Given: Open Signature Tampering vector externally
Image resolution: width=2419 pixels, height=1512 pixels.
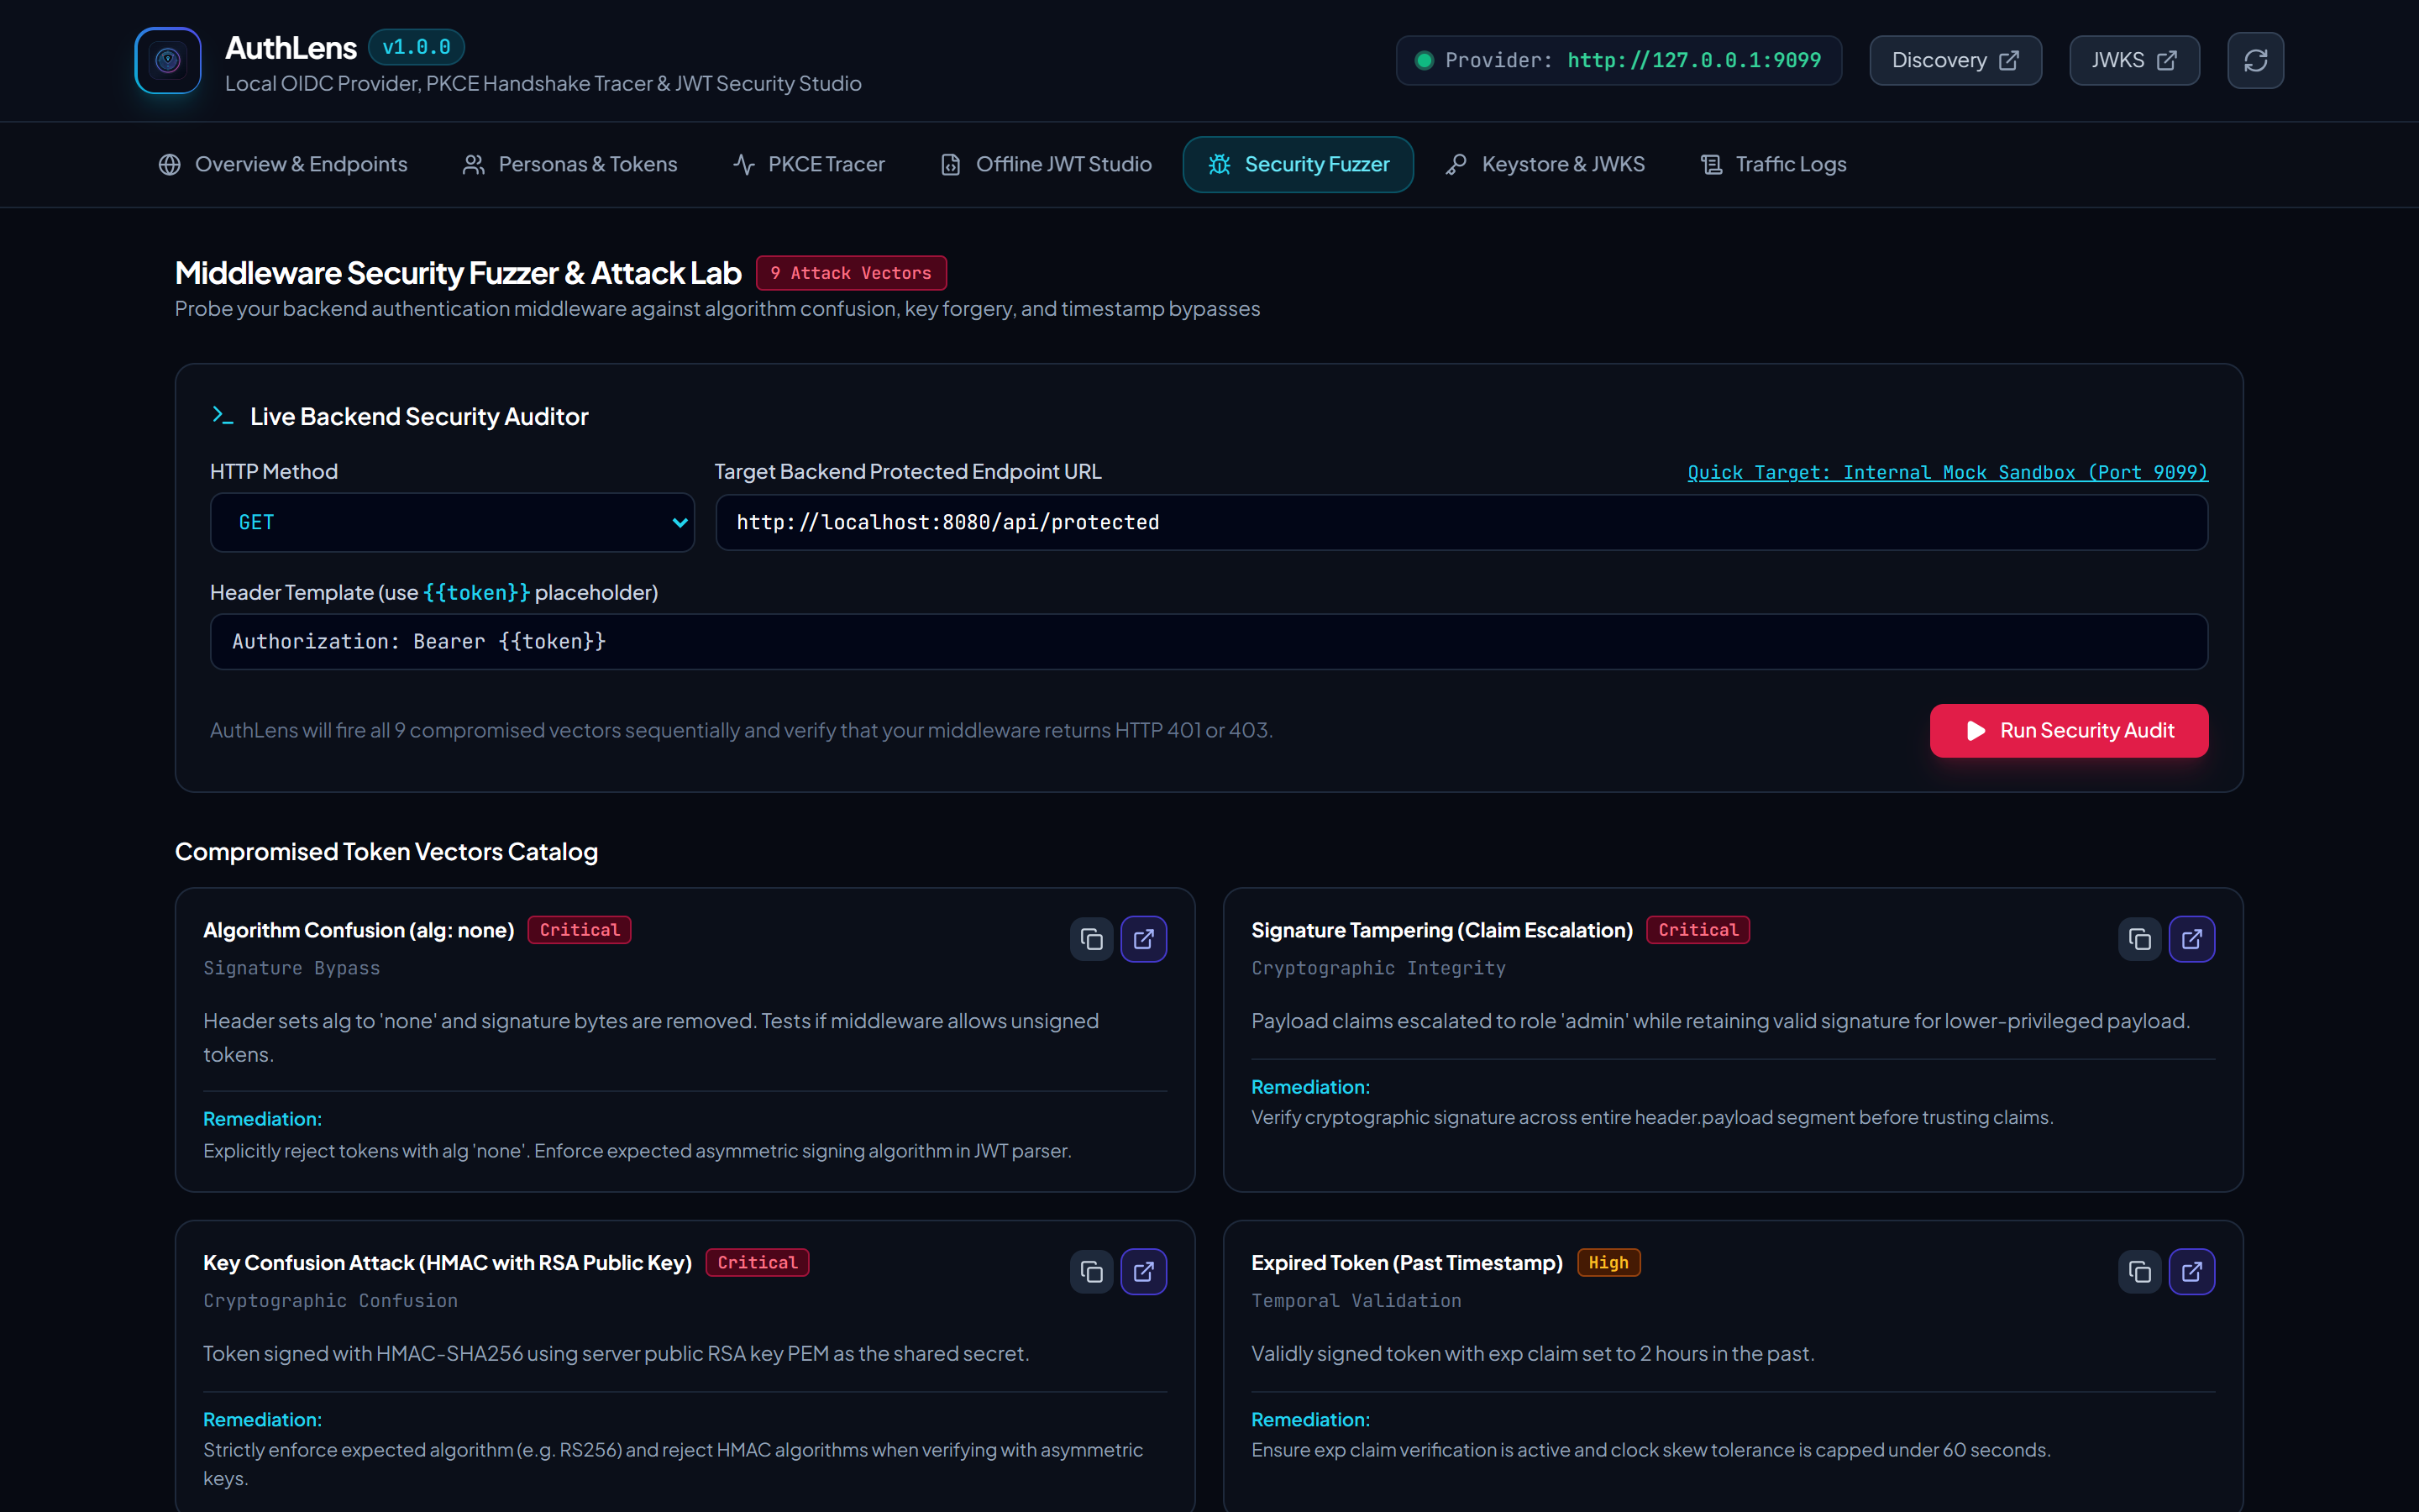Looking at the screenshot, I should [2191, 939].
